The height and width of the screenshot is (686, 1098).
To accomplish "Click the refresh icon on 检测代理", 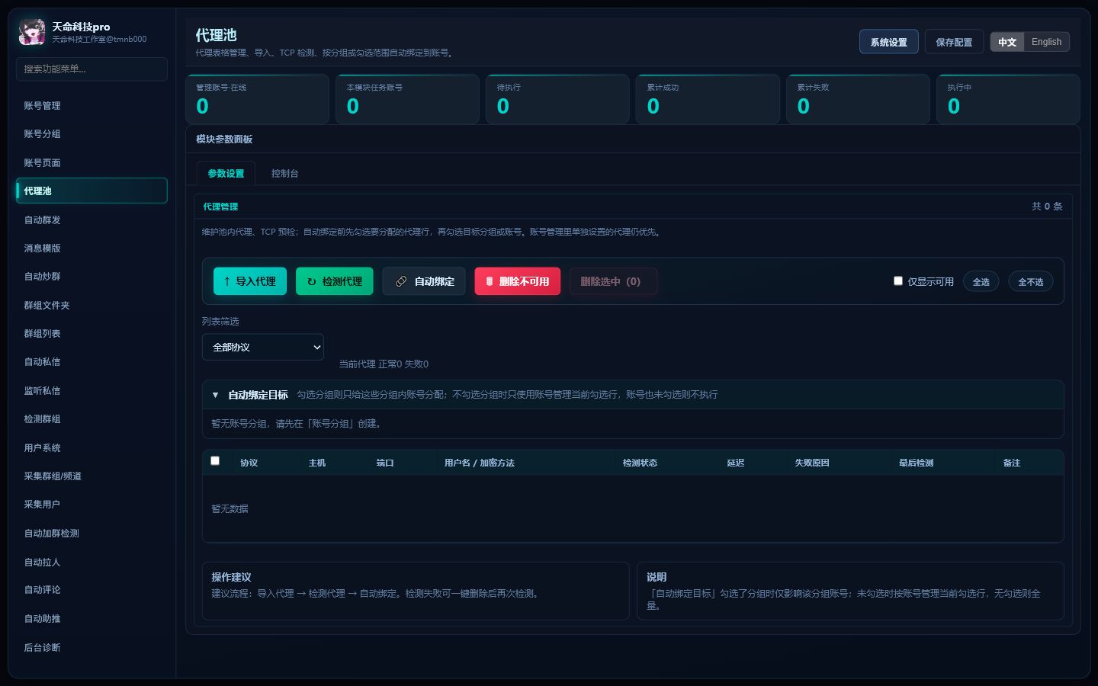I will pos(311,281).
